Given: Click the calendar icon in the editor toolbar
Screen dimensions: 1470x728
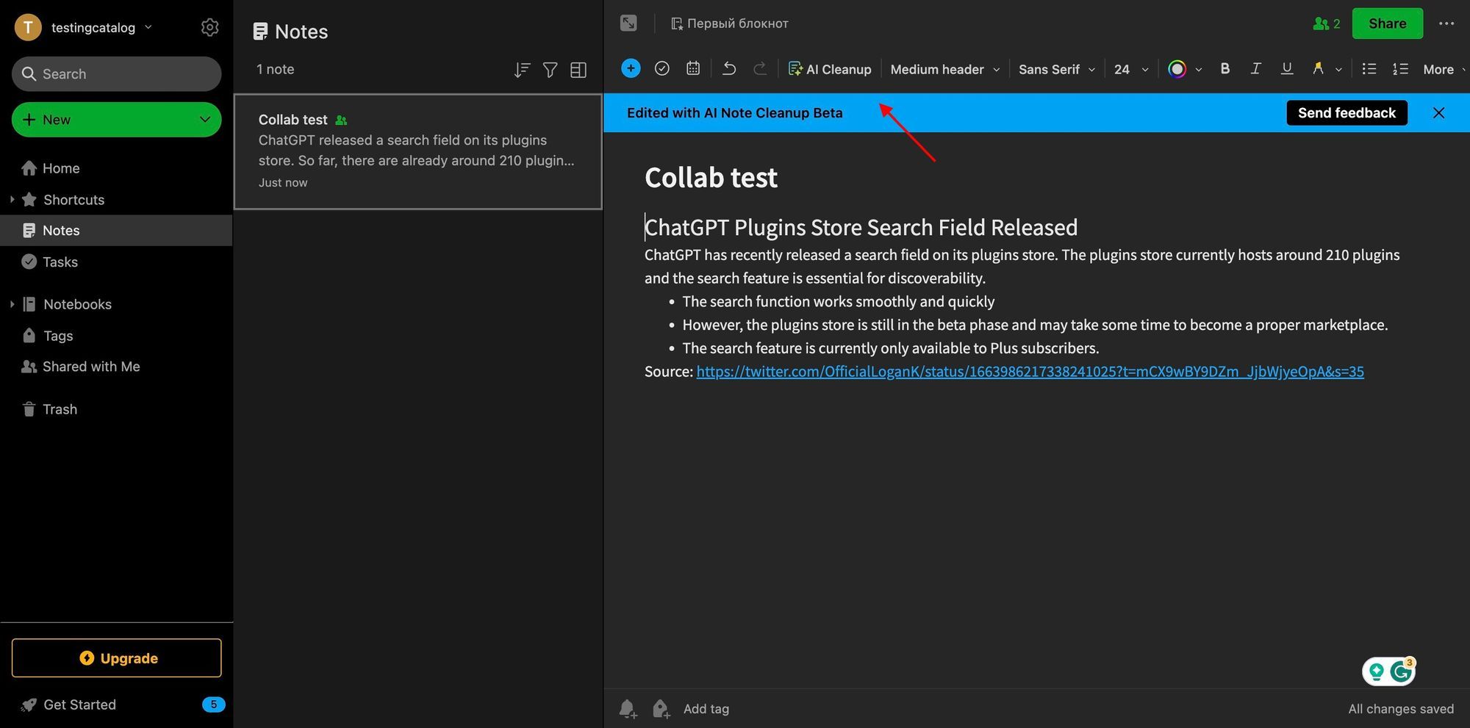Looking at the screenshot, I should [692, 68].
